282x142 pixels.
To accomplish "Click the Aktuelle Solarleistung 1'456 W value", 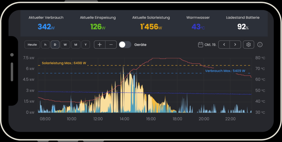I will [151, 27].
